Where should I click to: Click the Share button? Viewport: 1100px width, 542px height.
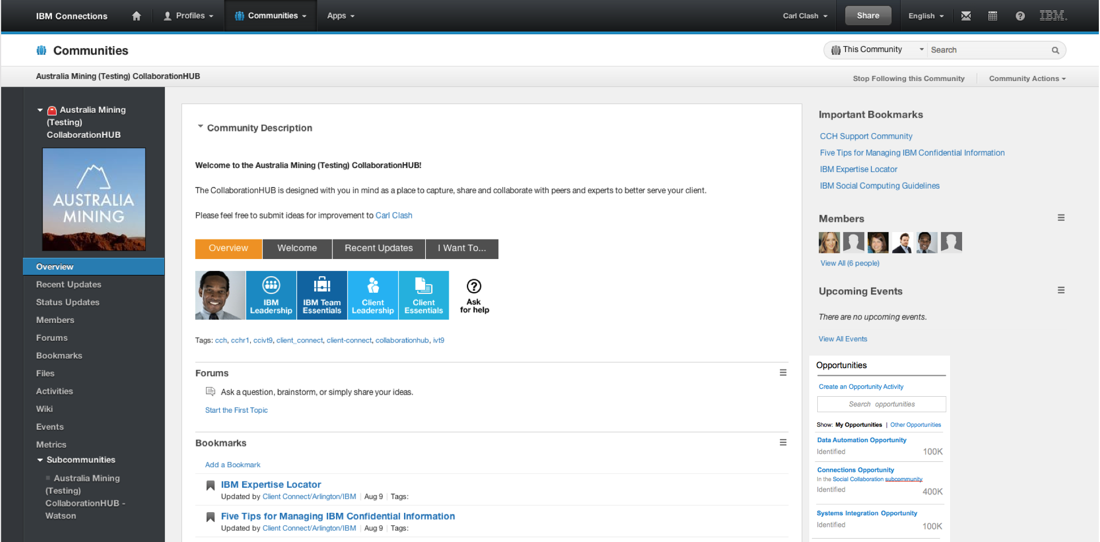868,16
